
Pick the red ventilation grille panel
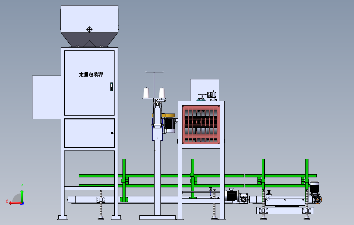pos(201,125)
